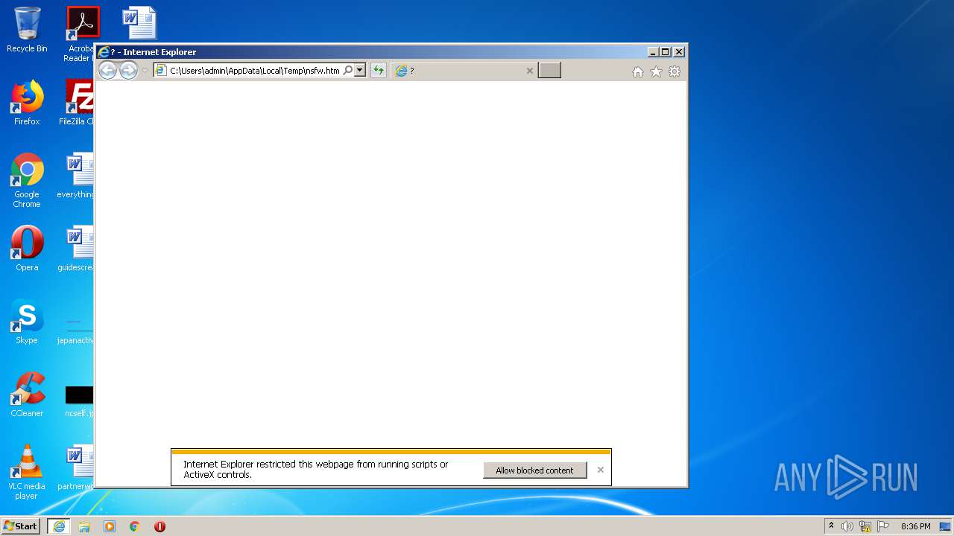954x536 pixels.
Task: Click Chrome icon in the taskbar
Action: (x=134, y=526)
